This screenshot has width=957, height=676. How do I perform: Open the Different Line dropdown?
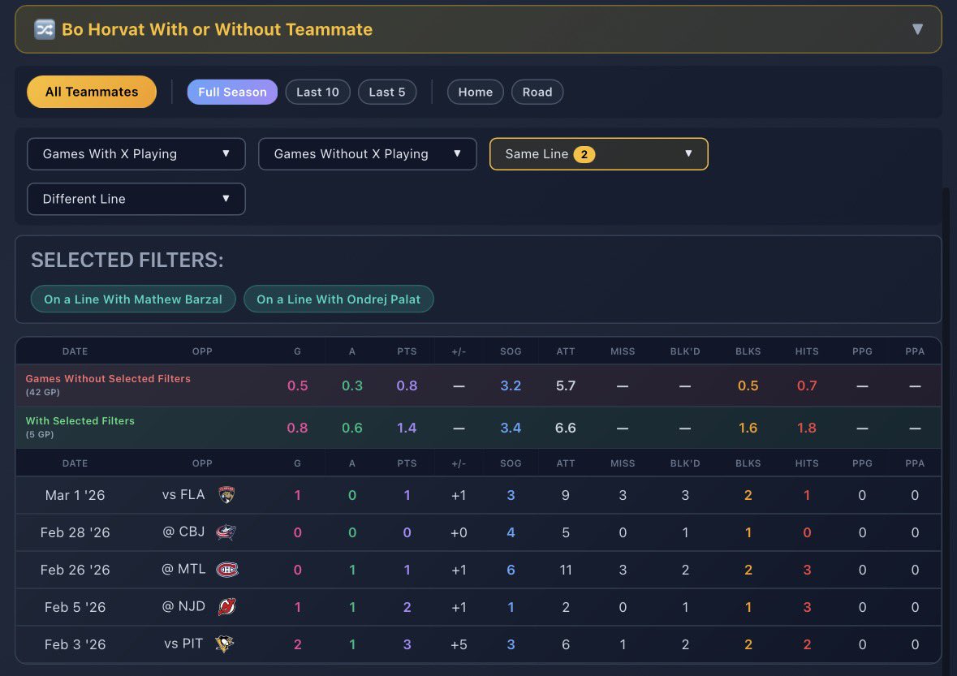(x=136, y=199)
